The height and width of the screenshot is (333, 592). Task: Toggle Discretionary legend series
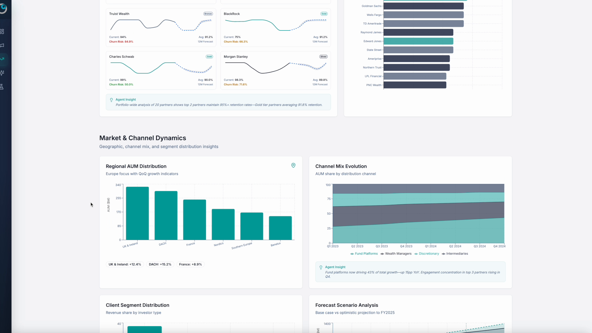(x=426, y=254)
